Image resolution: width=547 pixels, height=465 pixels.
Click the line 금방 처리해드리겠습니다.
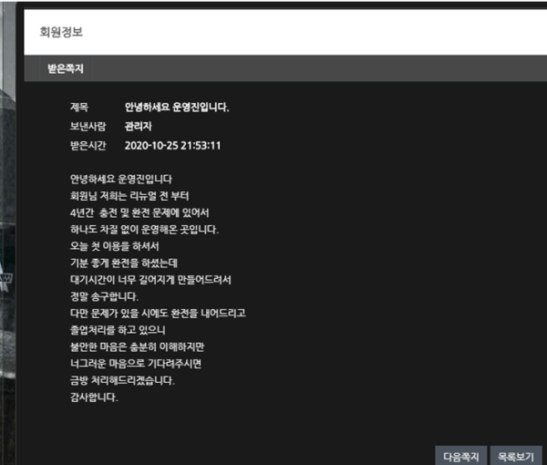coord(121,380)
